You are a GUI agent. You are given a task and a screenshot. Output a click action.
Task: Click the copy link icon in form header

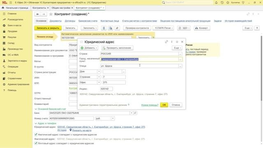point(248,14)
